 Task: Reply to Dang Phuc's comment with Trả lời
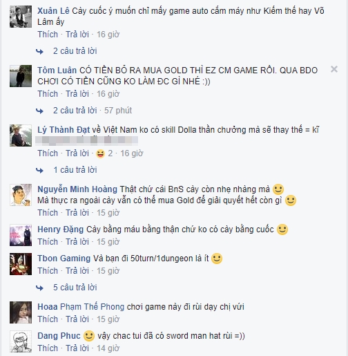click(77, 348)
